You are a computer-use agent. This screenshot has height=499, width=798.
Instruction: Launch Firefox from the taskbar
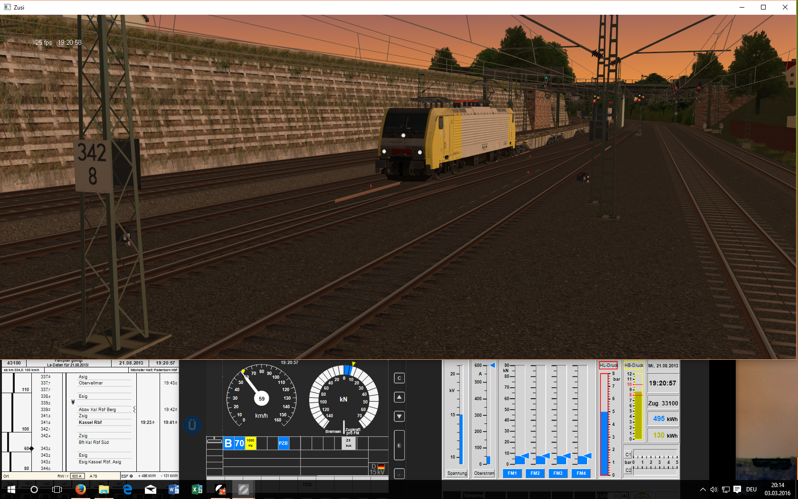coord(80,489)
